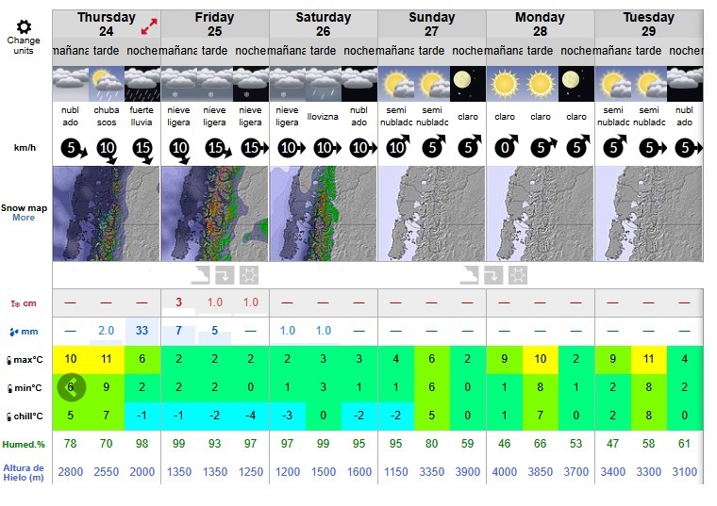Select the Friday 25 day header
Image resolution: width=717 pixels, height=506 pixels.
pos(214,24)
